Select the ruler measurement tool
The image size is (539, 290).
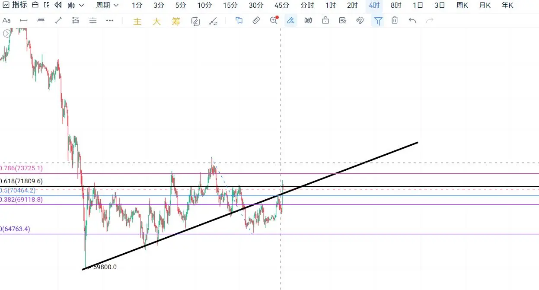(x=256, y=20)
